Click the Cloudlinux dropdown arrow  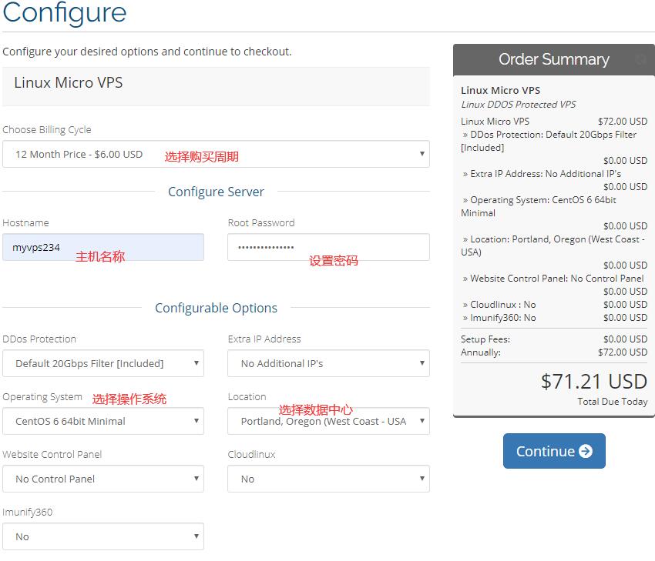[422, 479]
